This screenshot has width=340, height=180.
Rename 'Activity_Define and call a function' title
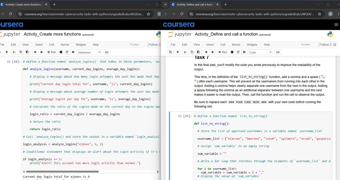click(x=226, y=34)
